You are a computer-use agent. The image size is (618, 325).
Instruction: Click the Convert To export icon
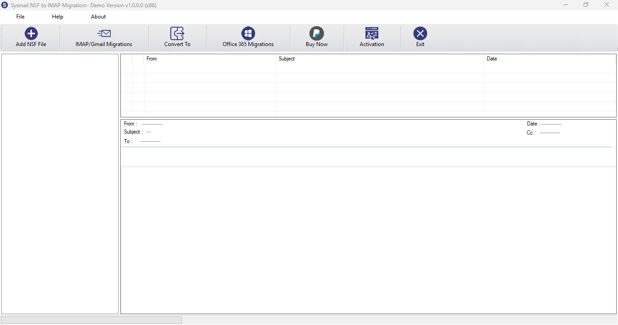[177, 33]
